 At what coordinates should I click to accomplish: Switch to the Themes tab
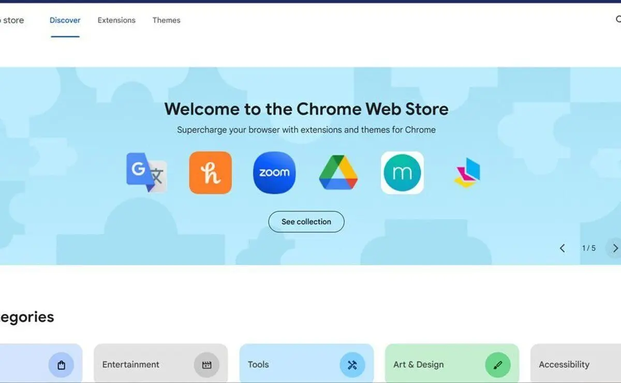click(x=166, y=20)
